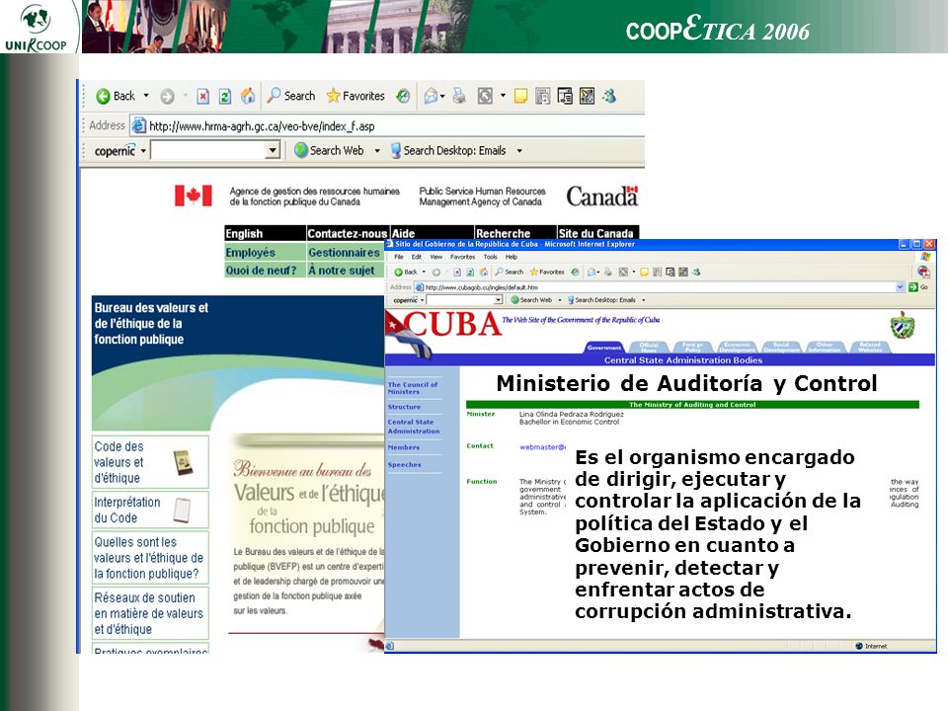Open File menu in the Cuba browser window

click(x=399, y=257)
